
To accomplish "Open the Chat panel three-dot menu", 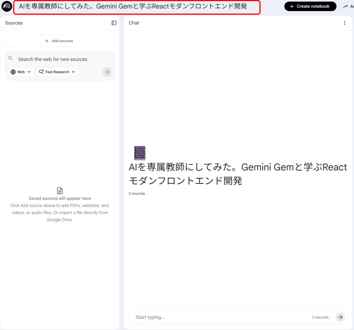I will pos(344,23).
